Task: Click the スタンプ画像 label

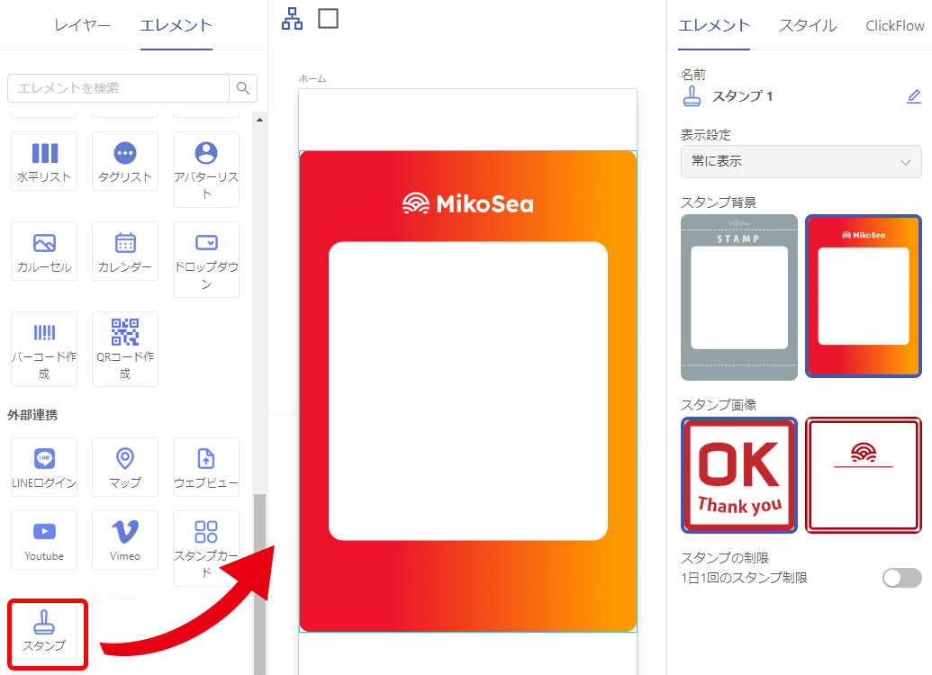Action: [718, 405]
